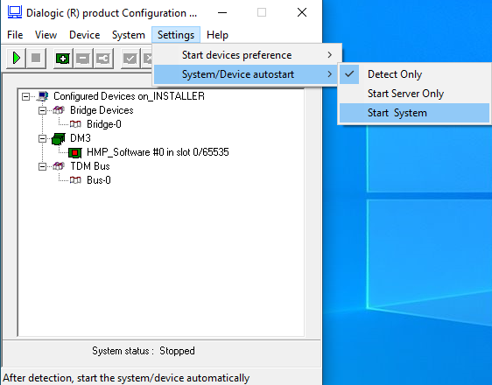Viewport: 492px width, 385px height.
Task: Open the File menu
Action: pyautogui.click(x=15, y=35)
